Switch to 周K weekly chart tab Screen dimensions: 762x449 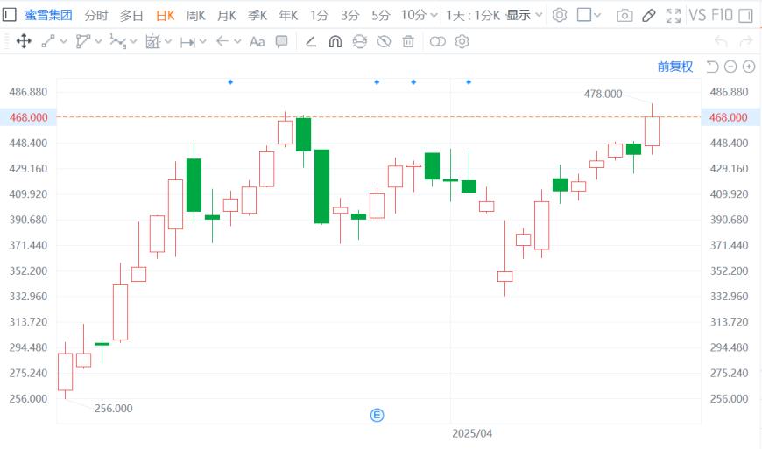tap(196, 15)
